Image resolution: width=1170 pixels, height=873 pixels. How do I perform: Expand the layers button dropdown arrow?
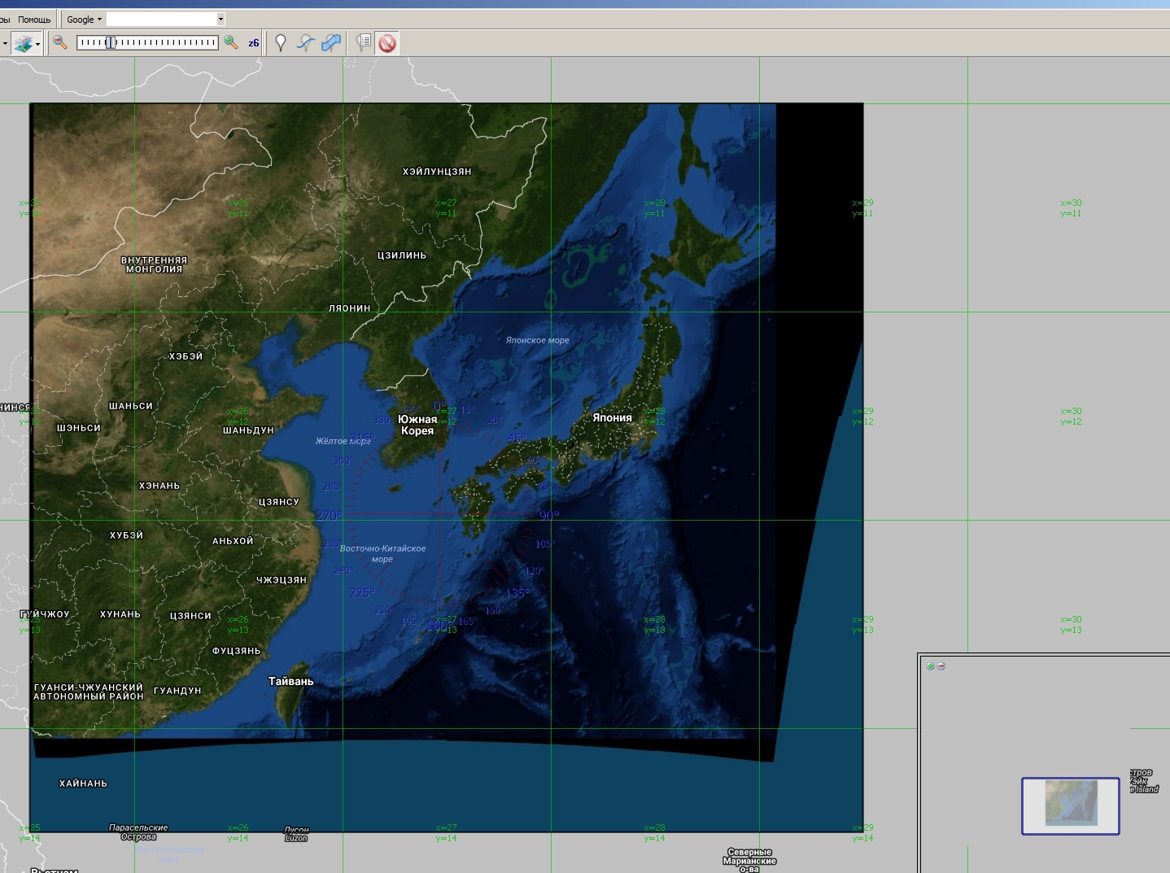click(x=38, y=44)
